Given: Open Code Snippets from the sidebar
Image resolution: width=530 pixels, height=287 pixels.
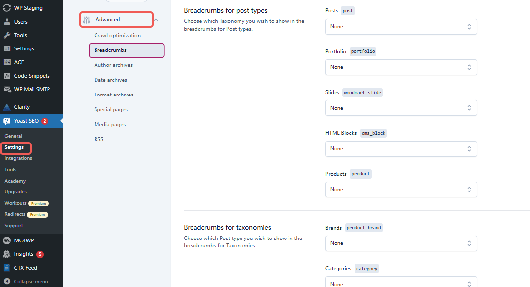Looking at the screenshot, I should pyautogui.click(x=7, y=75).
